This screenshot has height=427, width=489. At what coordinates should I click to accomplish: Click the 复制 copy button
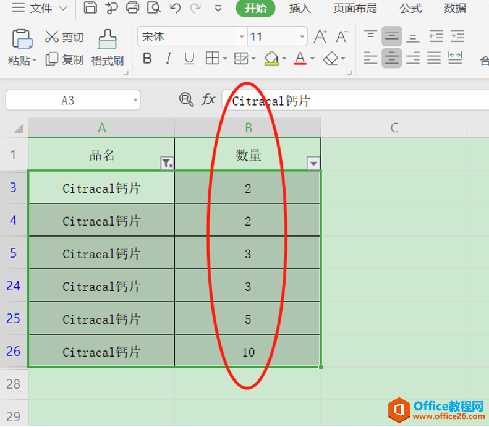[x=64, y=59]
